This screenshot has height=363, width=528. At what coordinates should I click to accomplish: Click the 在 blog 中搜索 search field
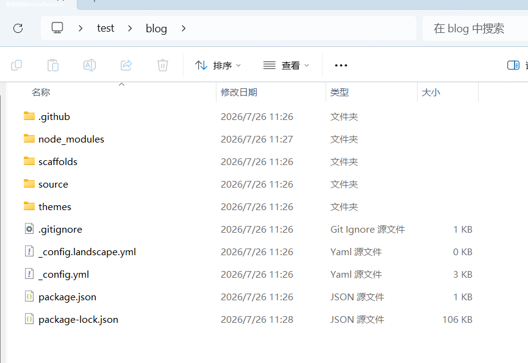(475, 28)
